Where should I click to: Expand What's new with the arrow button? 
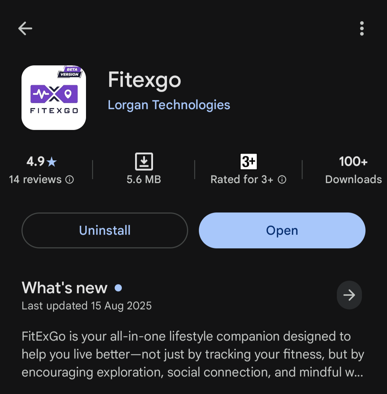click(349, 295)
